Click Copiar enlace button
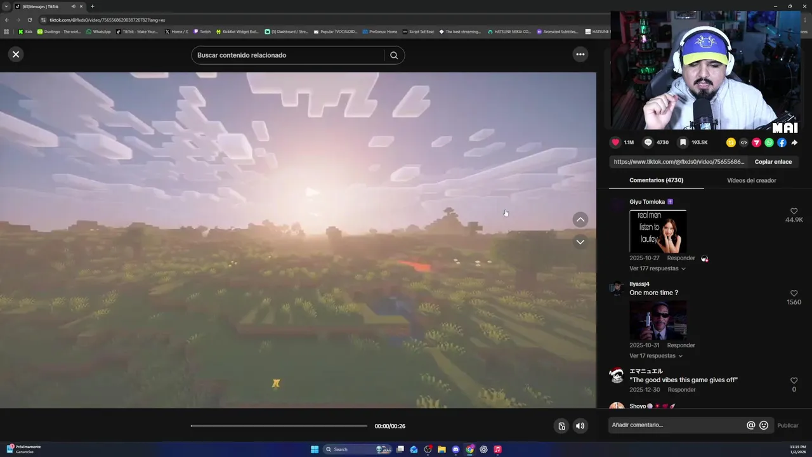Screen dimensions: 812x457 [773, 162]
